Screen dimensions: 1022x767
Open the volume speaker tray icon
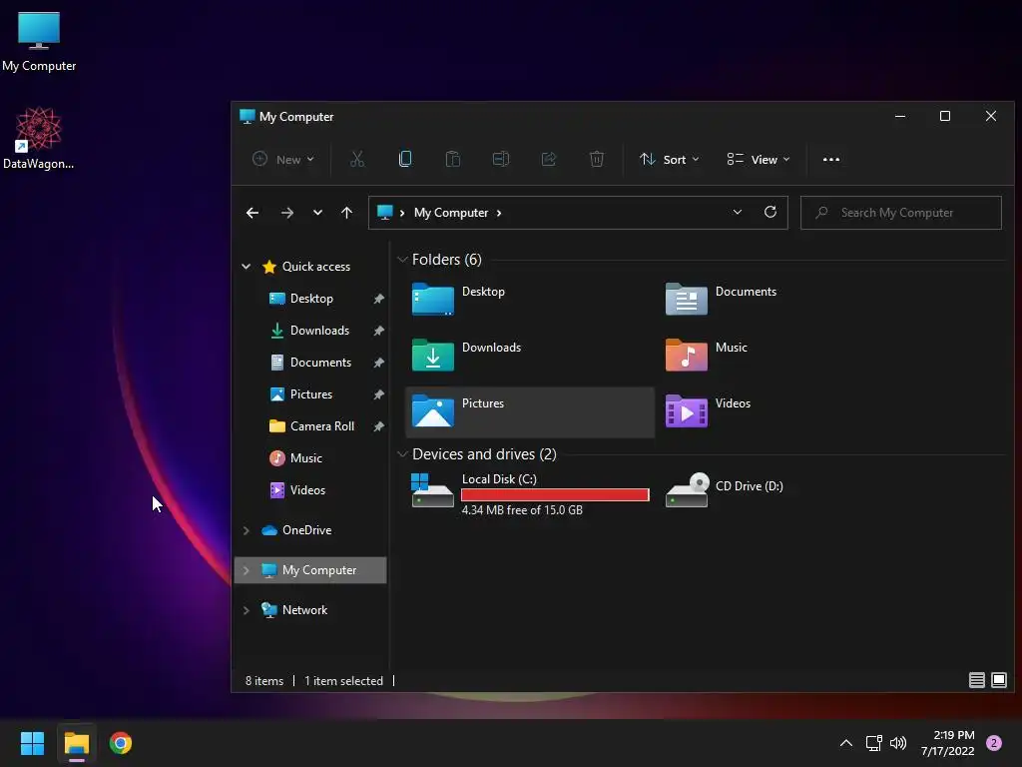click(898, 743)
